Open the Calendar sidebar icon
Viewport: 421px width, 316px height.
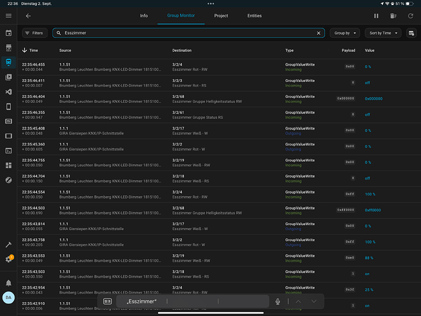tap(9, 33)
